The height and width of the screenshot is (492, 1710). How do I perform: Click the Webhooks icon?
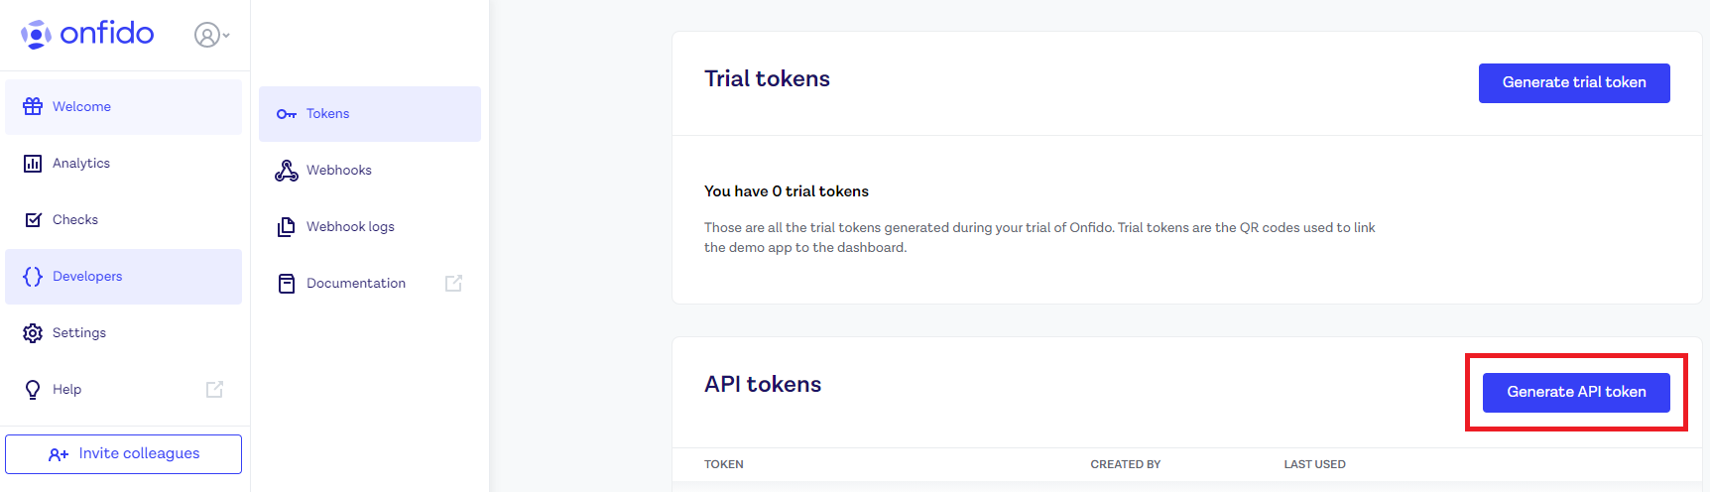(287, 171)
